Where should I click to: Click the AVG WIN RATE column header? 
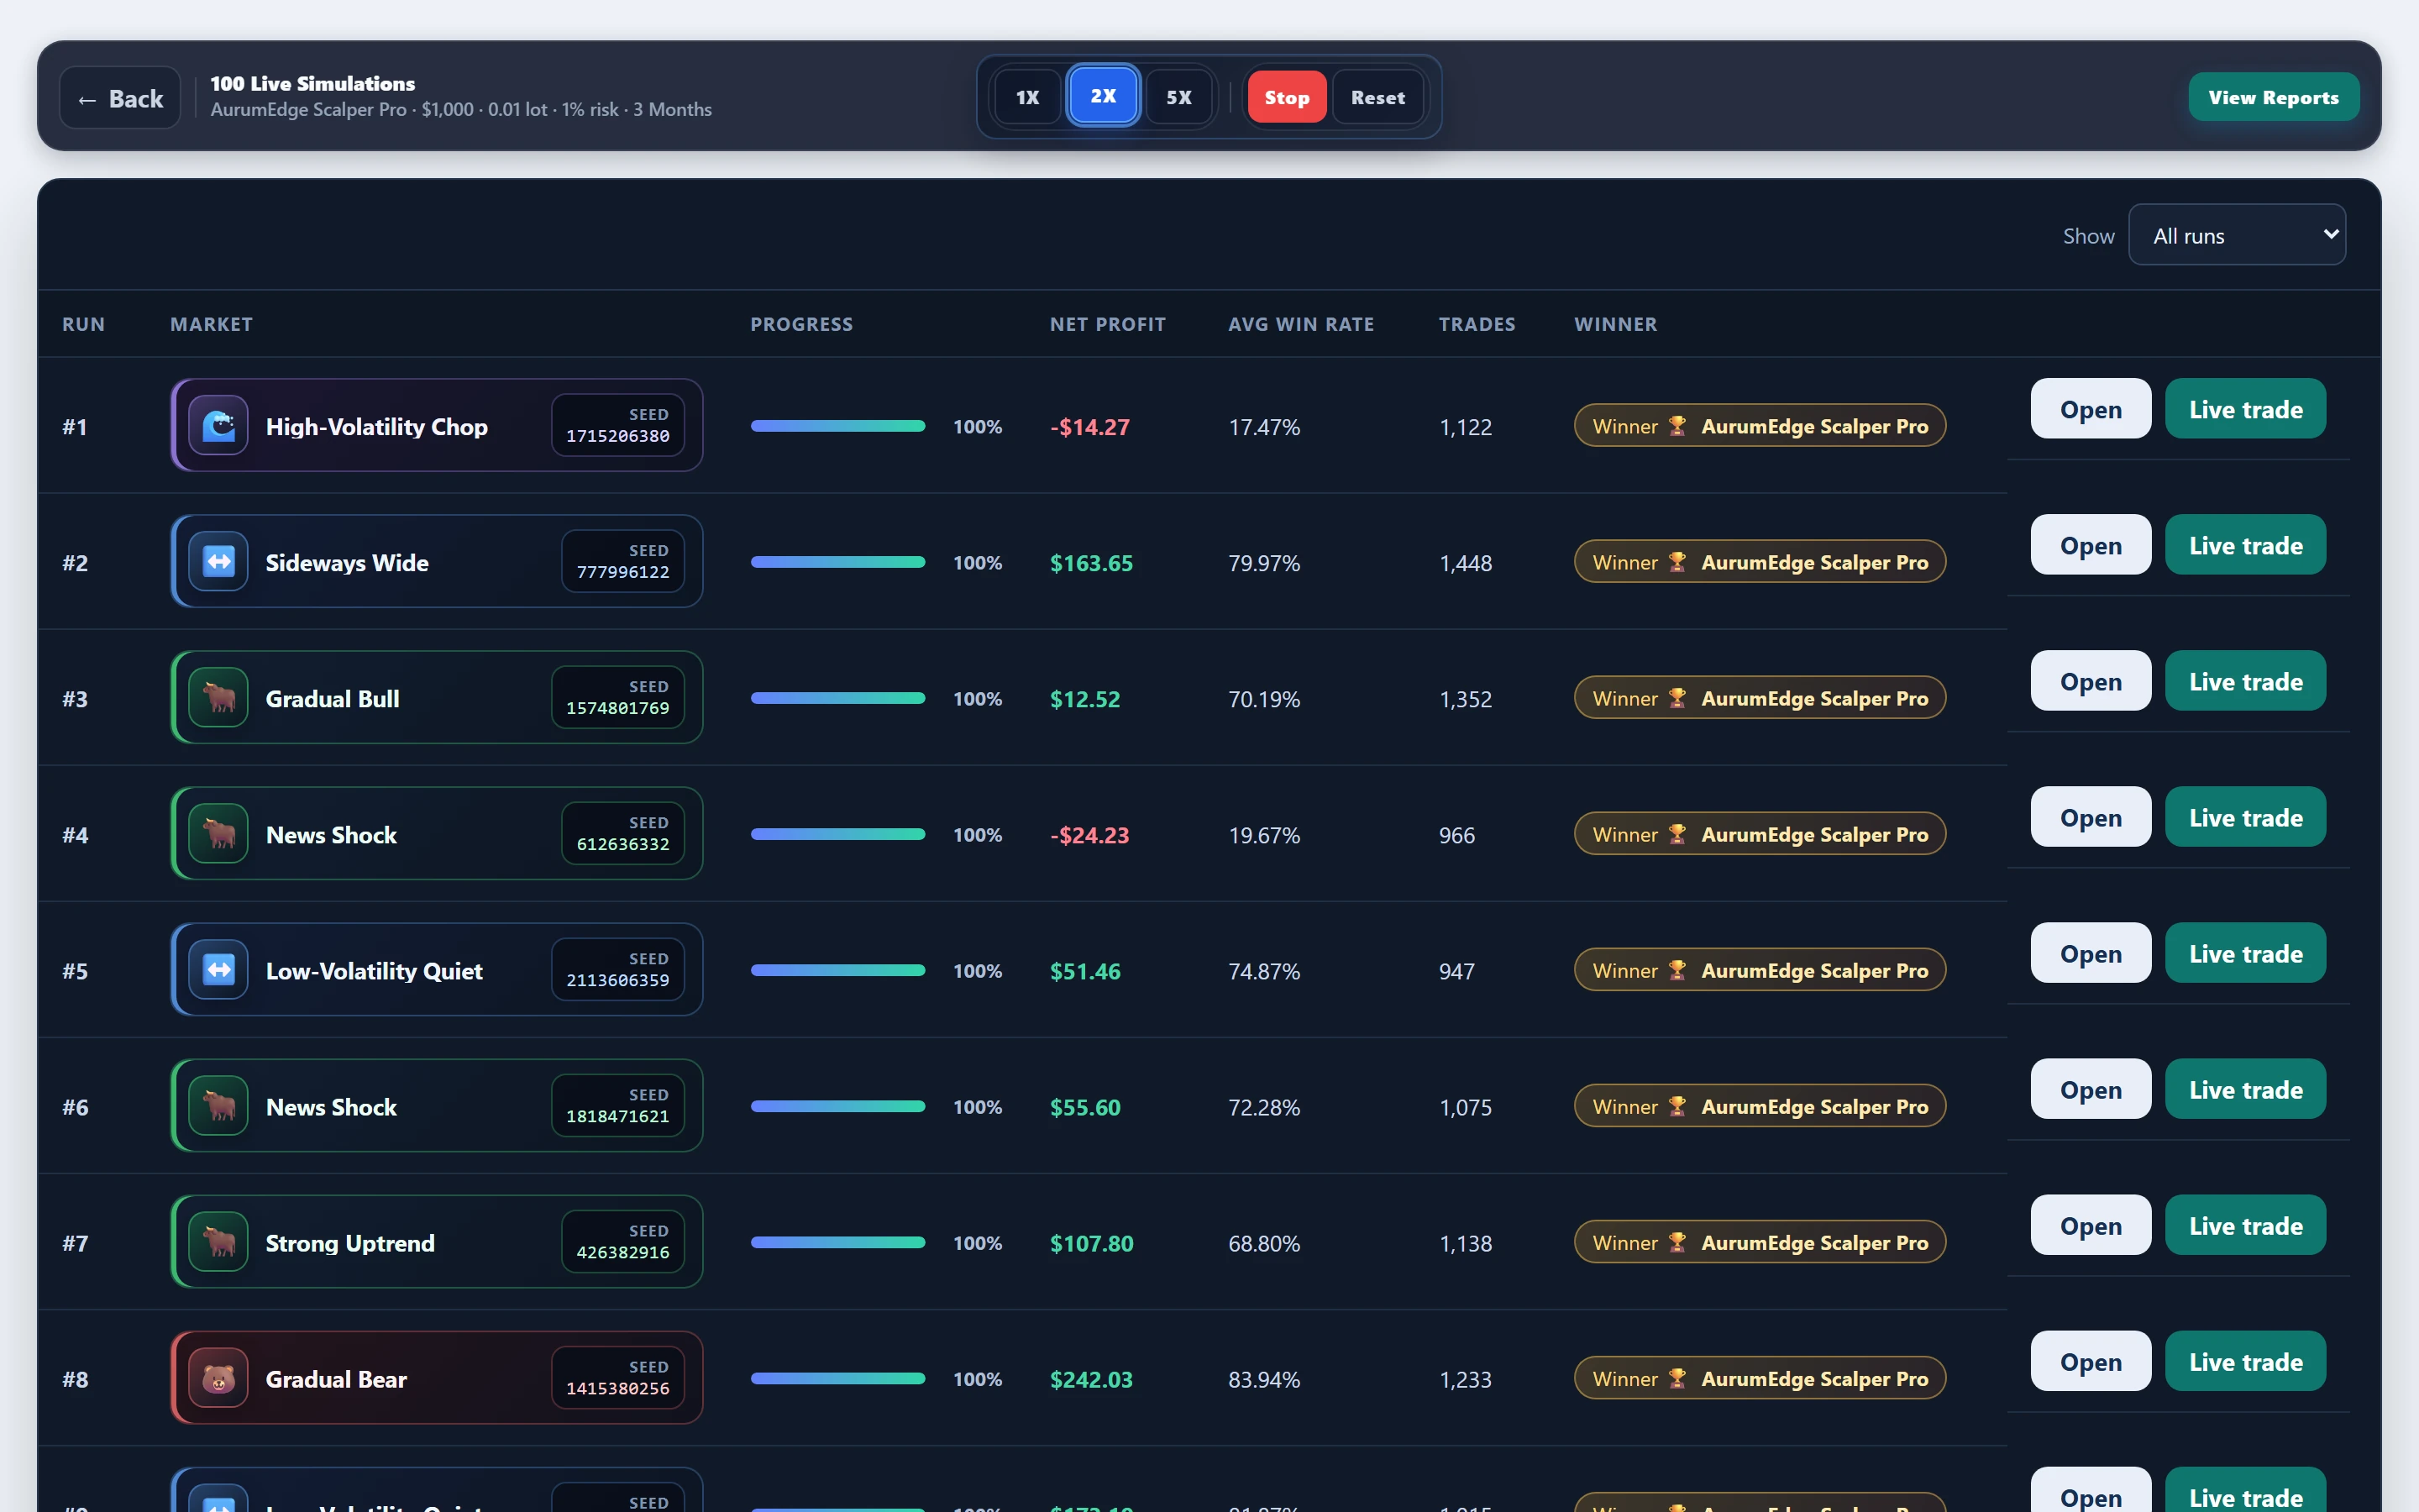tap(1300, 324)
